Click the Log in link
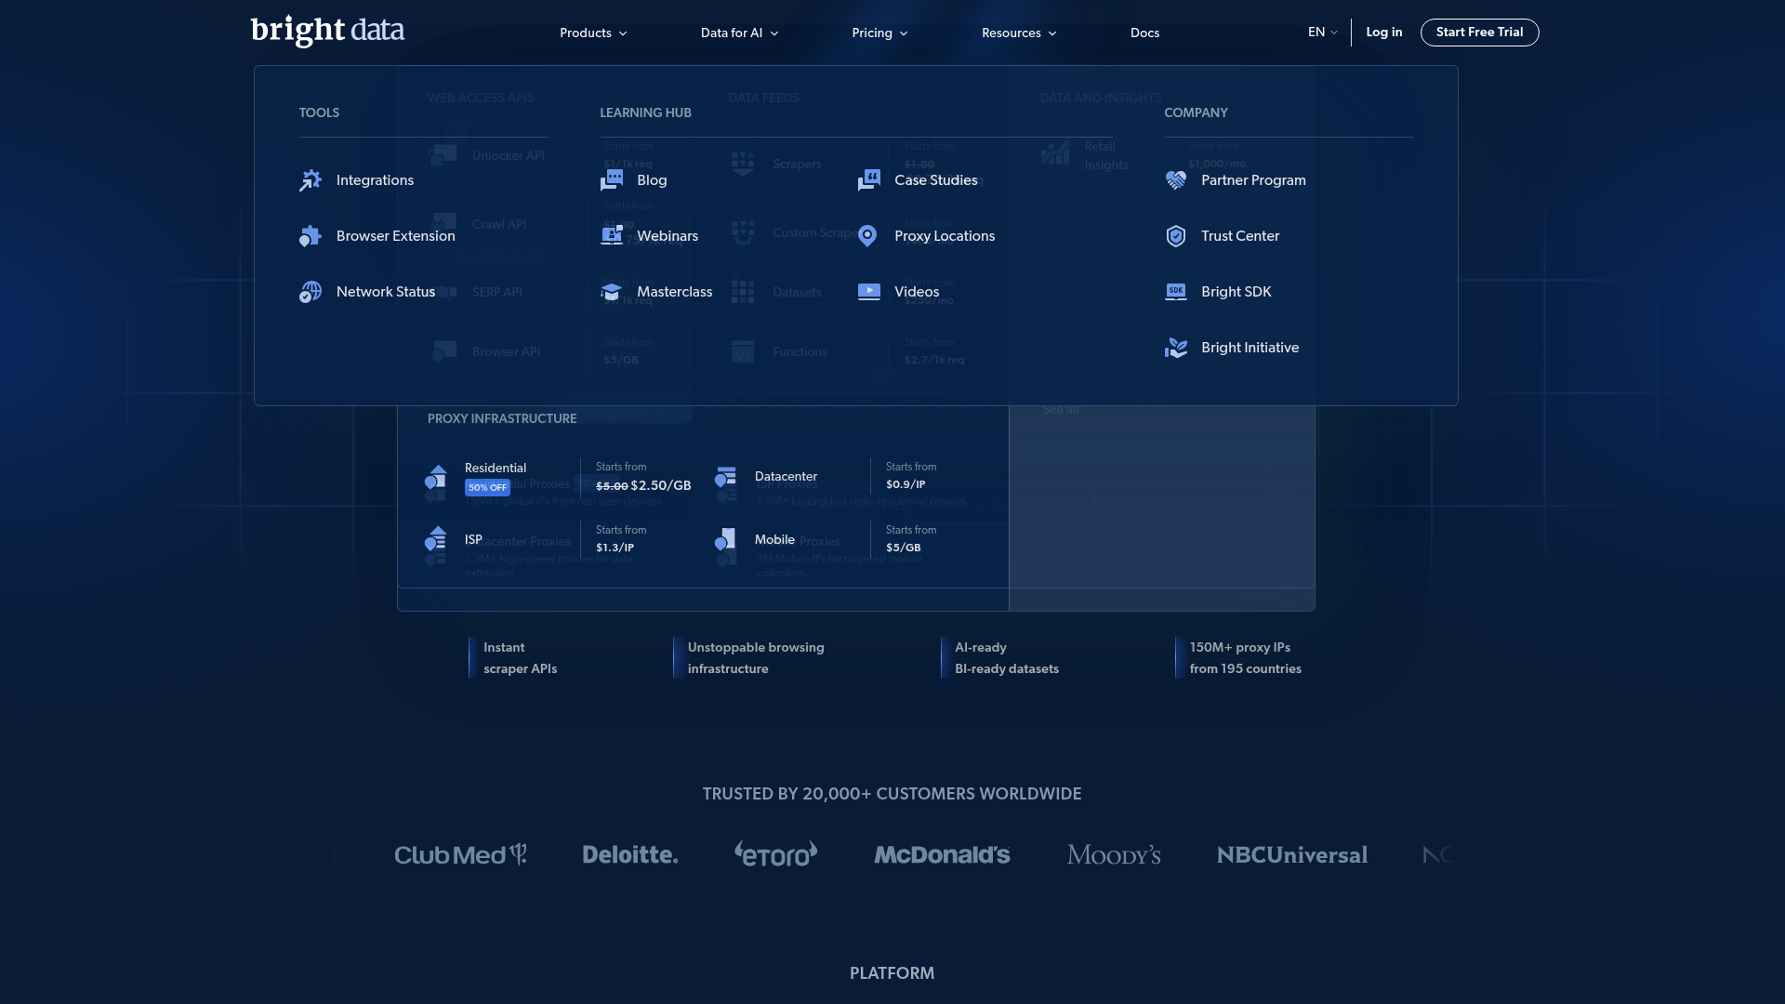 (1383, 32)
